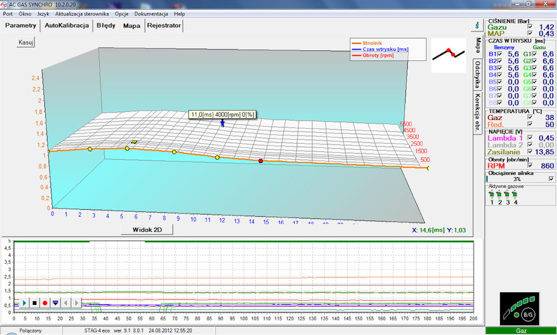Viewport: 557px width, 335px height.
Task: Click the Mnożnik legend entry
Action: (x=372, y=43)
